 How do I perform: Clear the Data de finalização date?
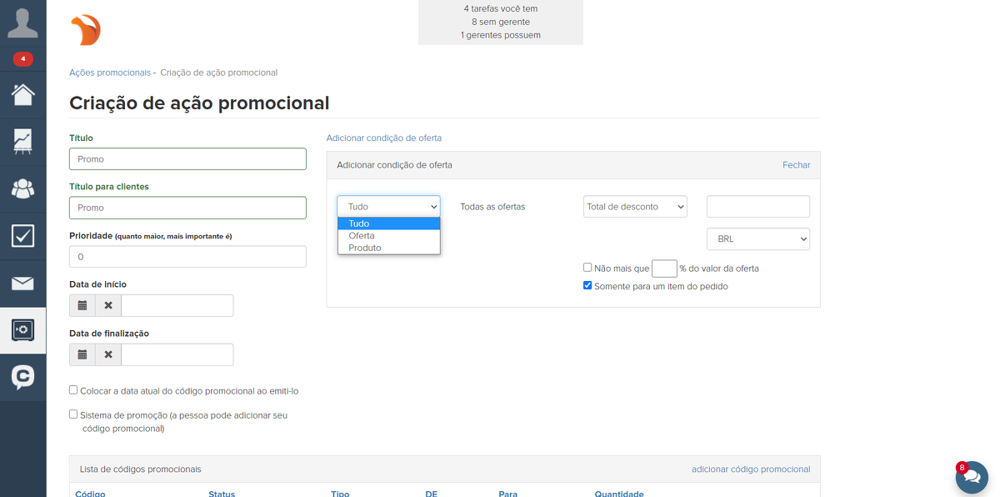tap(108, 355)
